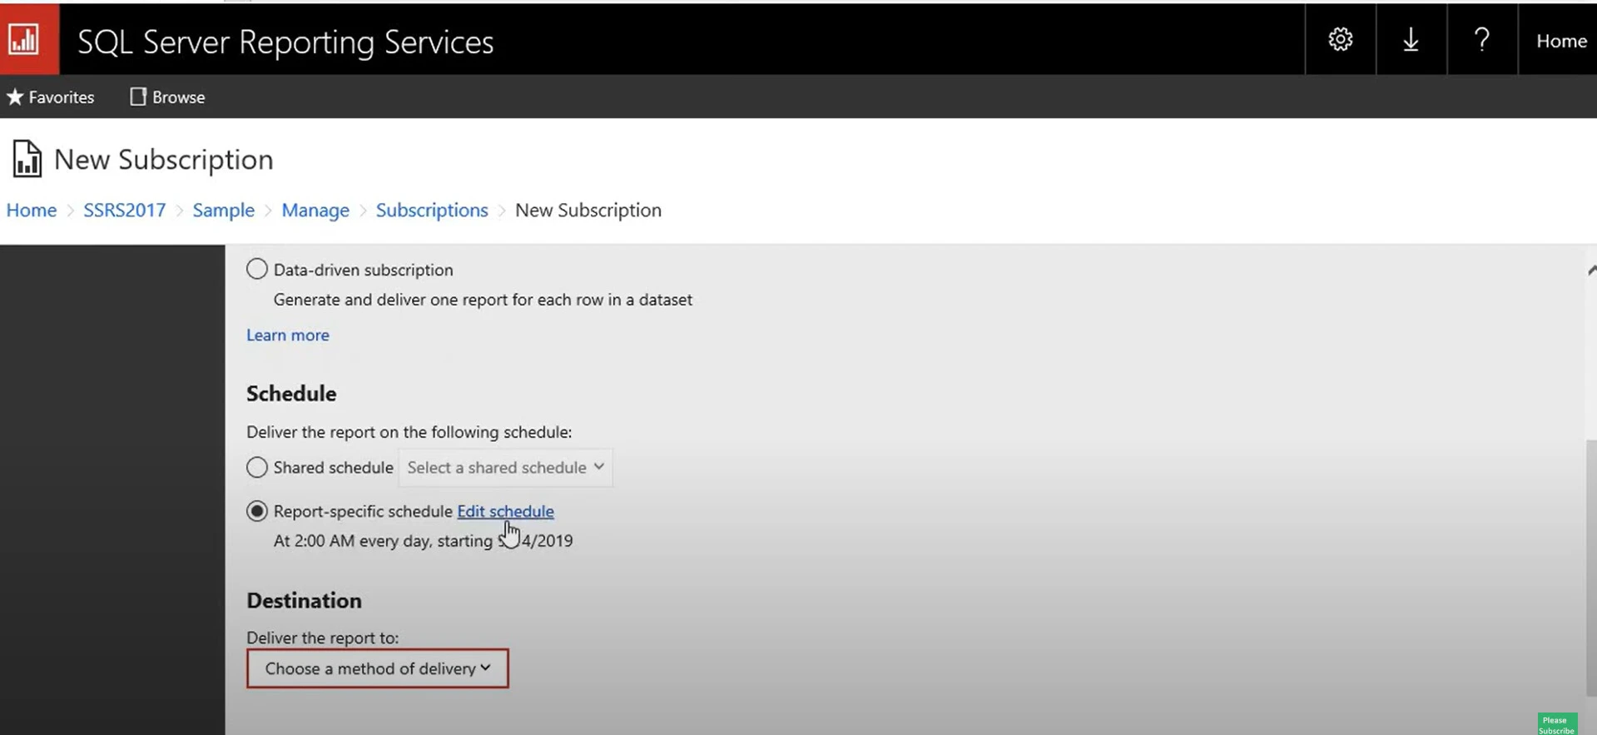Open the Select a shared schedule dropdown
The image size is (1597, 735).
pyautogui.click(x=505, y=468)
